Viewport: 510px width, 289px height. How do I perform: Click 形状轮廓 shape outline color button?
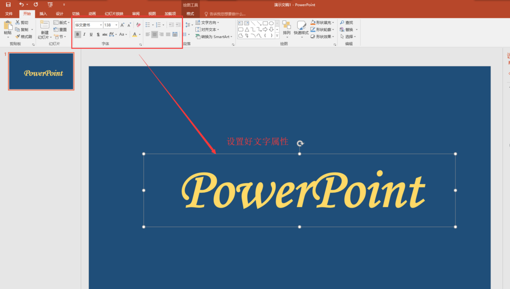[x=322, y=30]
